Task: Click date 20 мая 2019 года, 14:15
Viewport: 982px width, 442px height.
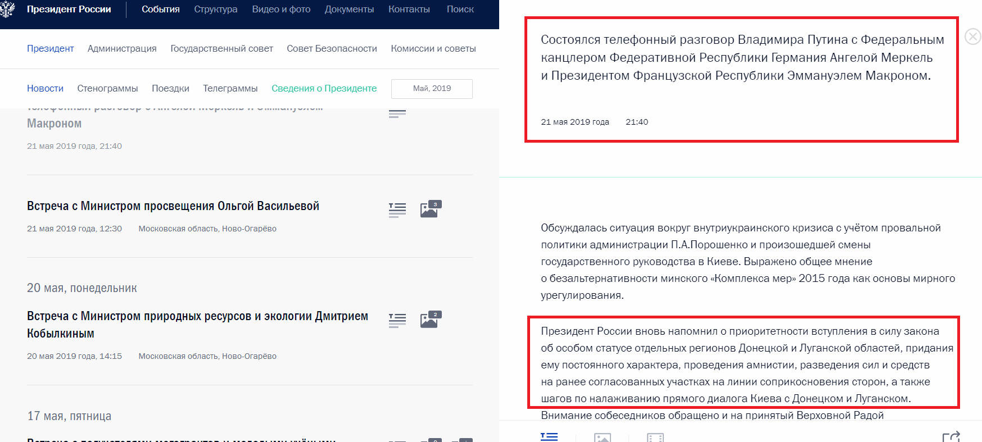Action: (x=74, y=356)
